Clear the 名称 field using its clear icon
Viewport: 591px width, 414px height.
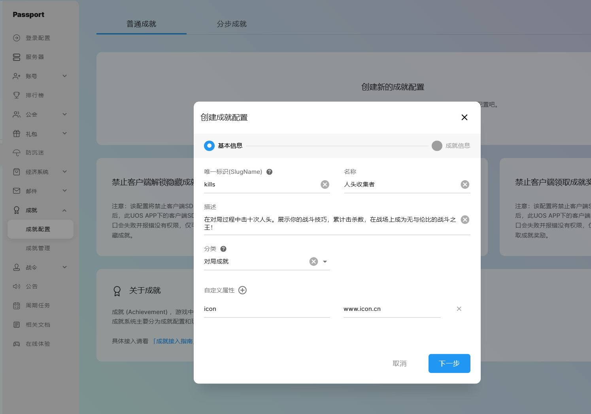465,184
